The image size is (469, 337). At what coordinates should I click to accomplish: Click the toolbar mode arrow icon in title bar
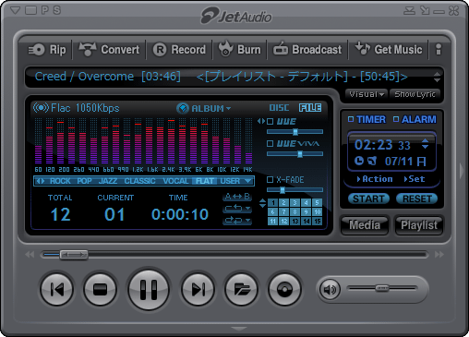(425, 10)
